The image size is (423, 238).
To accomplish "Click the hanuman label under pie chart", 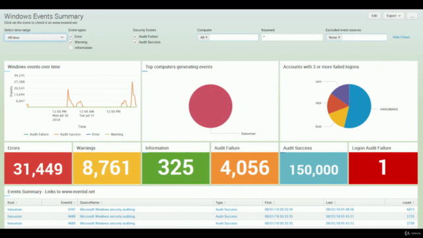I will click(249, 134).
